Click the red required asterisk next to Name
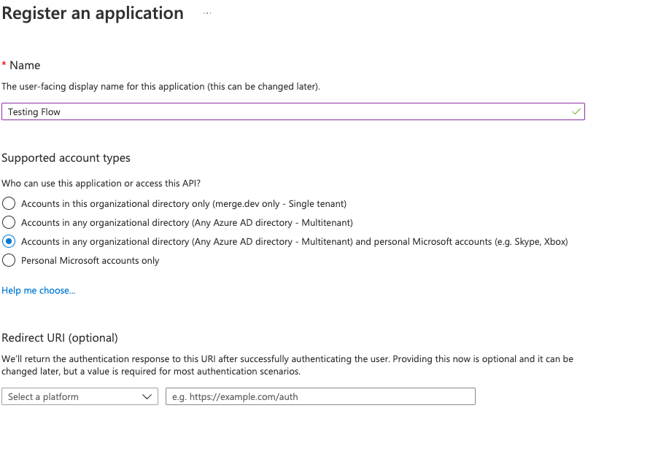 click(x=4, y=65)
